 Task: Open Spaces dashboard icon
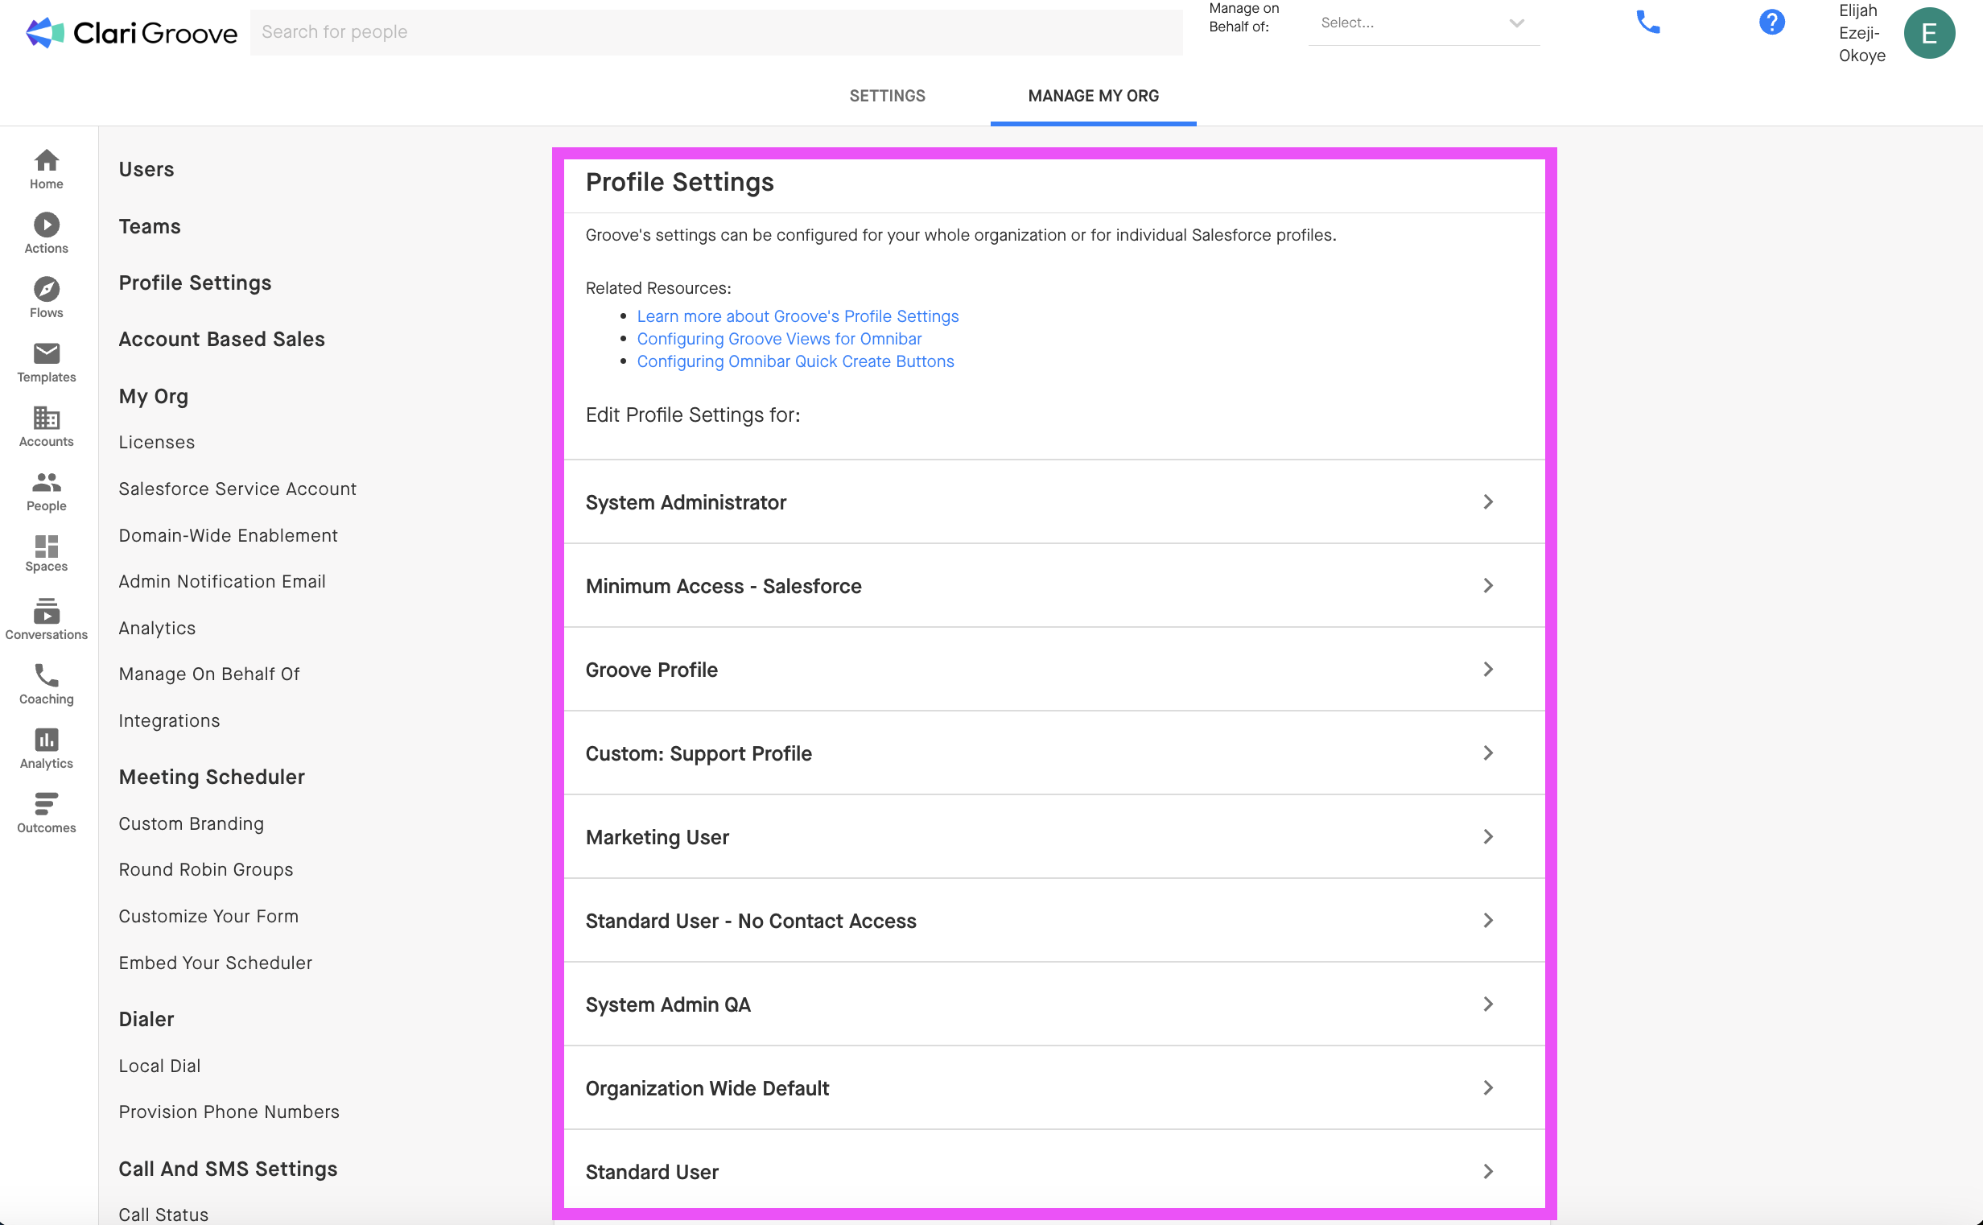[46, 554]
